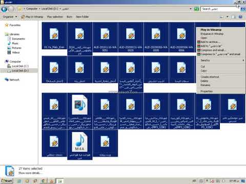246x184 pixels.
Task: Click the Change your view icon
Action: [x=221, y=17]
